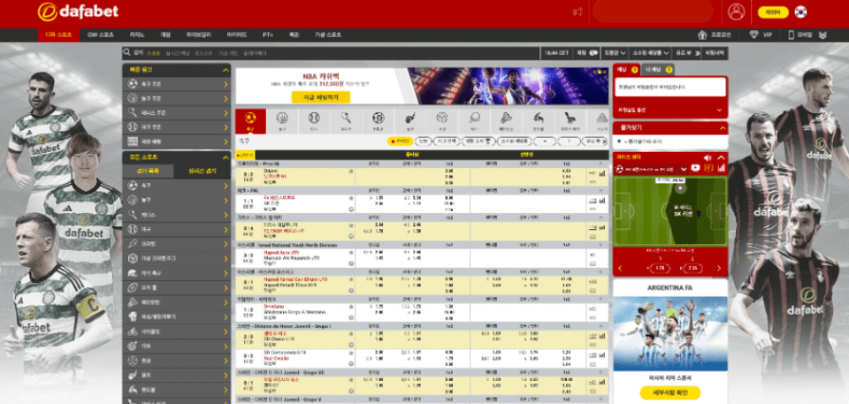Click the E스포츠 link in search bar
Viewport: 849px width, 404px height.
point(203,53)
